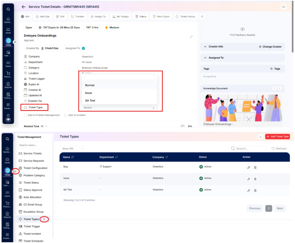Open Ticket Trigger menu item
The height and width of the screenshot is (243, 295).
tap(30, 226)
